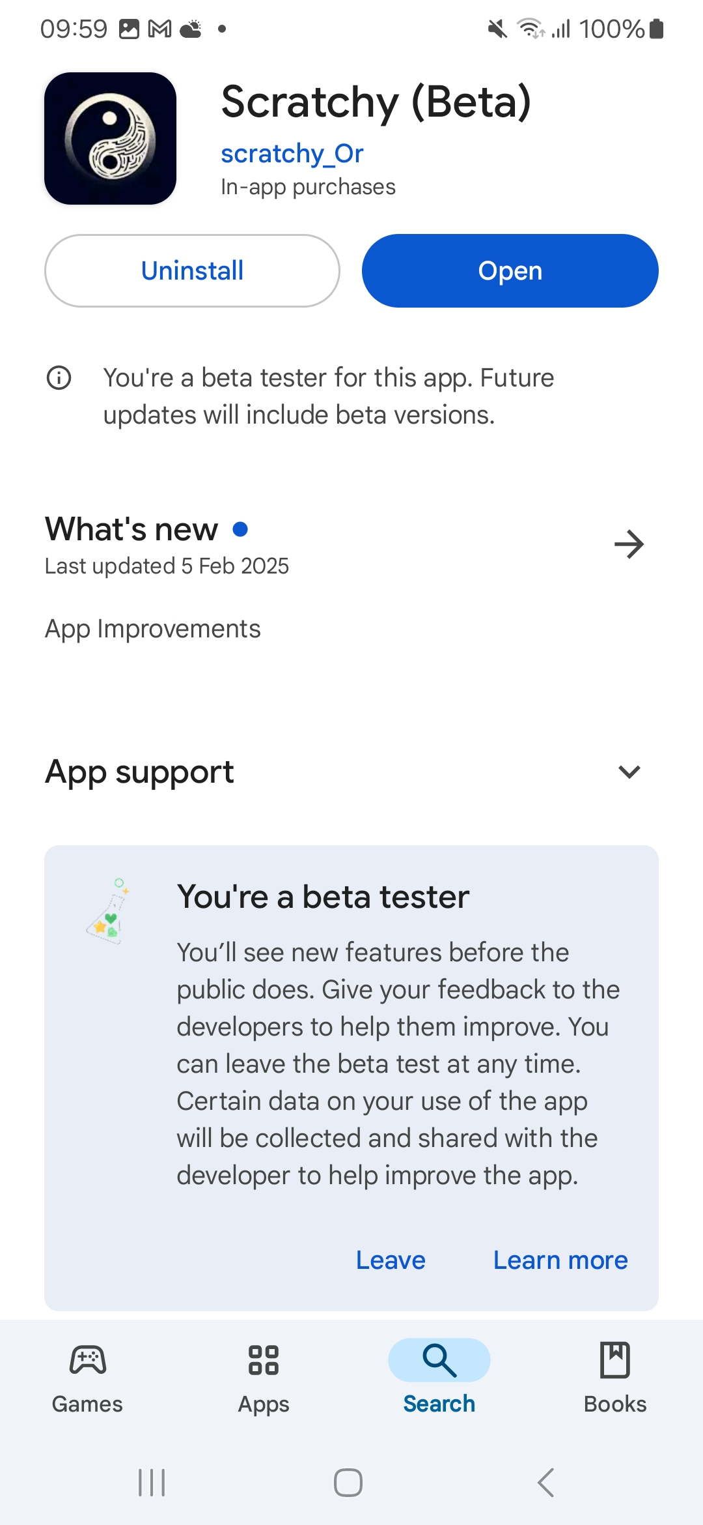Tap the Scratchy (Beta) app title
The width and height of the screenshot is (703, 1525).
376,102
